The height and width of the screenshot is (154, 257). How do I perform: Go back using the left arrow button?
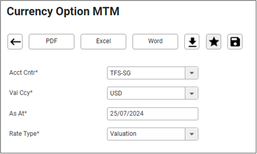coord(15,42)
